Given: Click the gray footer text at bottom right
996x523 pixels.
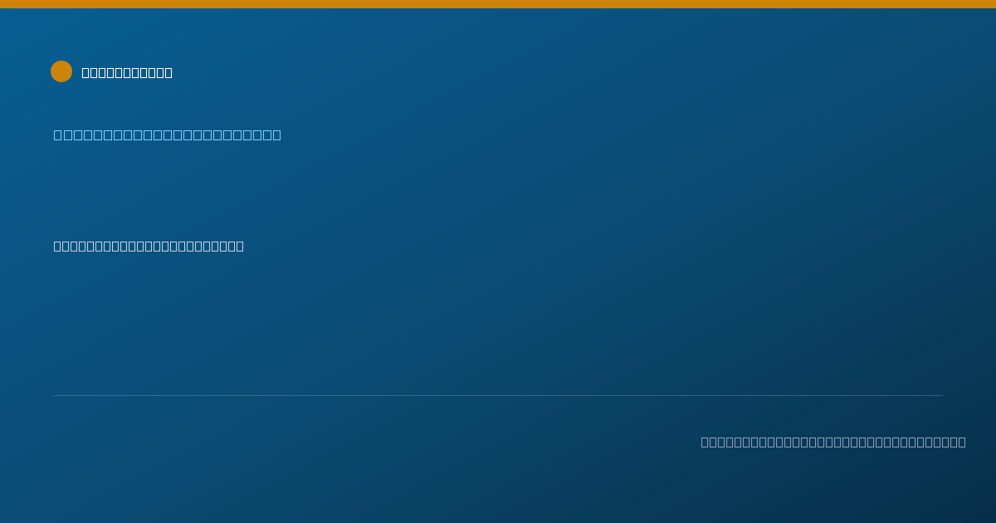Looking at the screenshot, I should coord(833,442).
